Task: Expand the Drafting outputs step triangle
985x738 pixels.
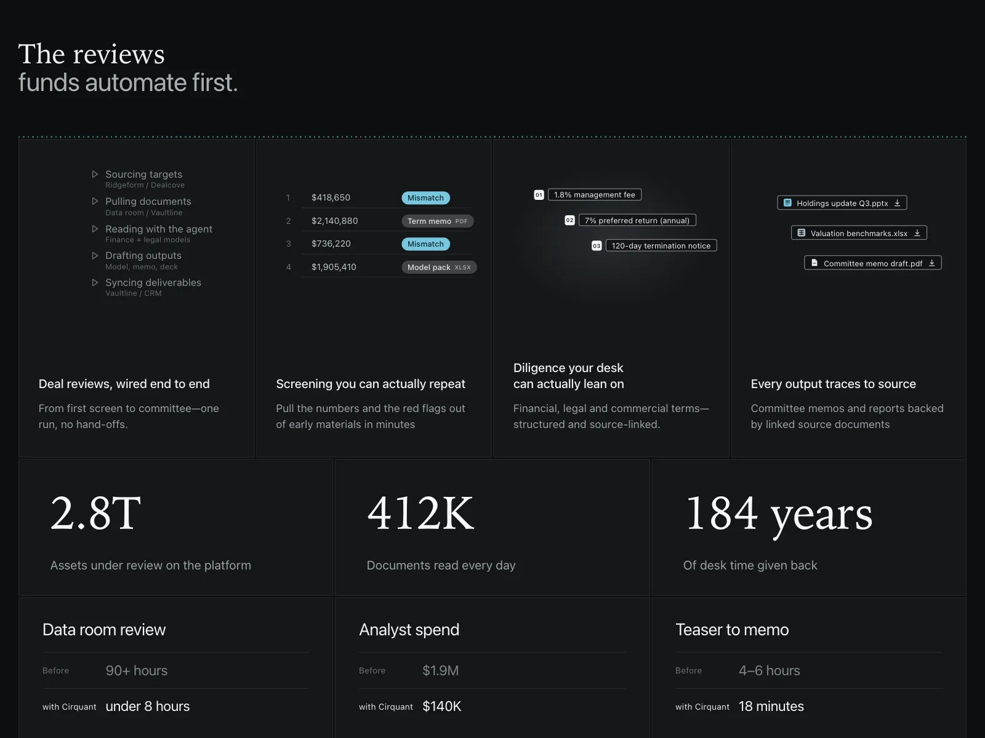Action: pyautogui.click(x=95, y=256)
